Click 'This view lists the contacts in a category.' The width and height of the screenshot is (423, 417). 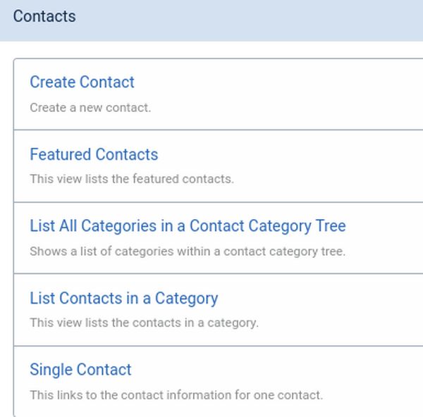144,323
